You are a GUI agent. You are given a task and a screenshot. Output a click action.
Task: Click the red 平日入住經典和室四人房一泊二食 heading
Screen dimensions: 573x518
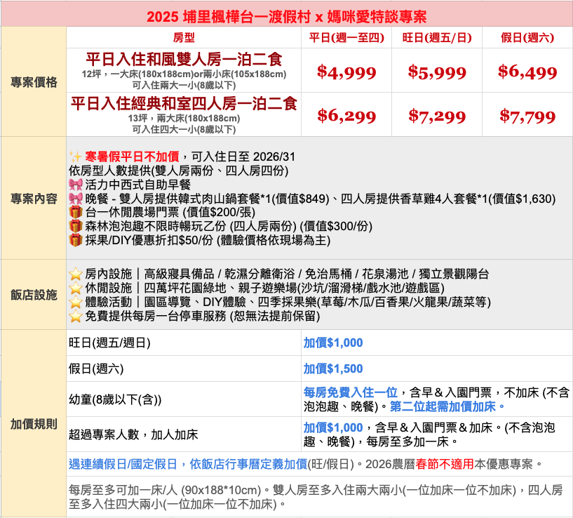[x=184, y=104]
